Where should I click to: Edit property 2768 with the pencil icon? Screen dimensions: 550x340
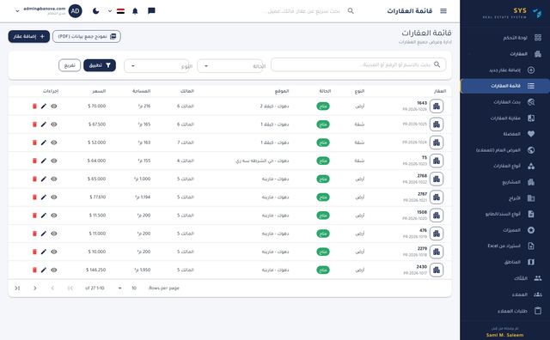(44, 179)
